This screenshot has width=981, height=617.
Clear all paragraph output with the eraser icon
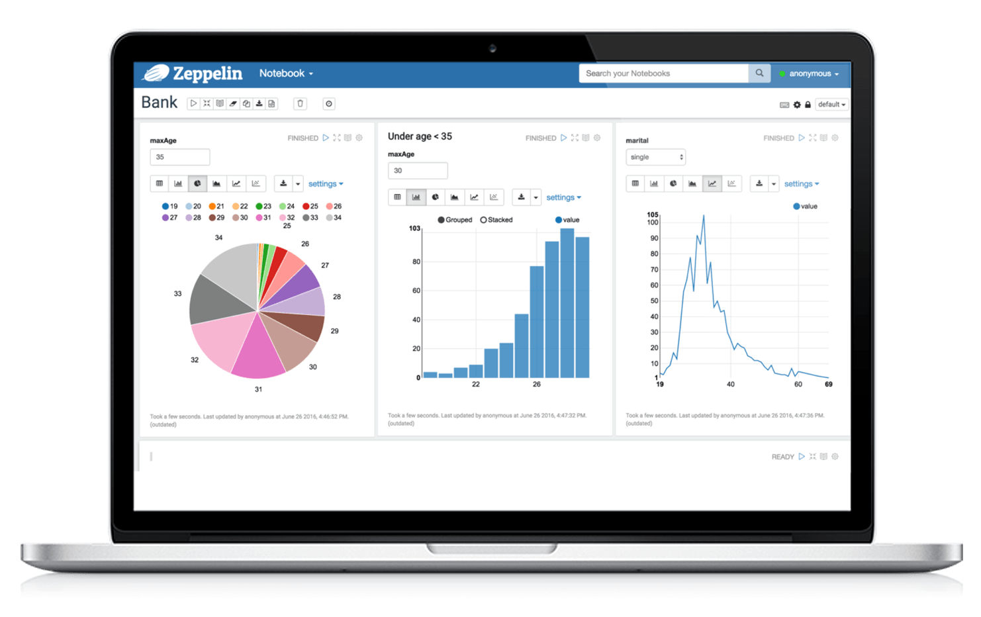232,103
